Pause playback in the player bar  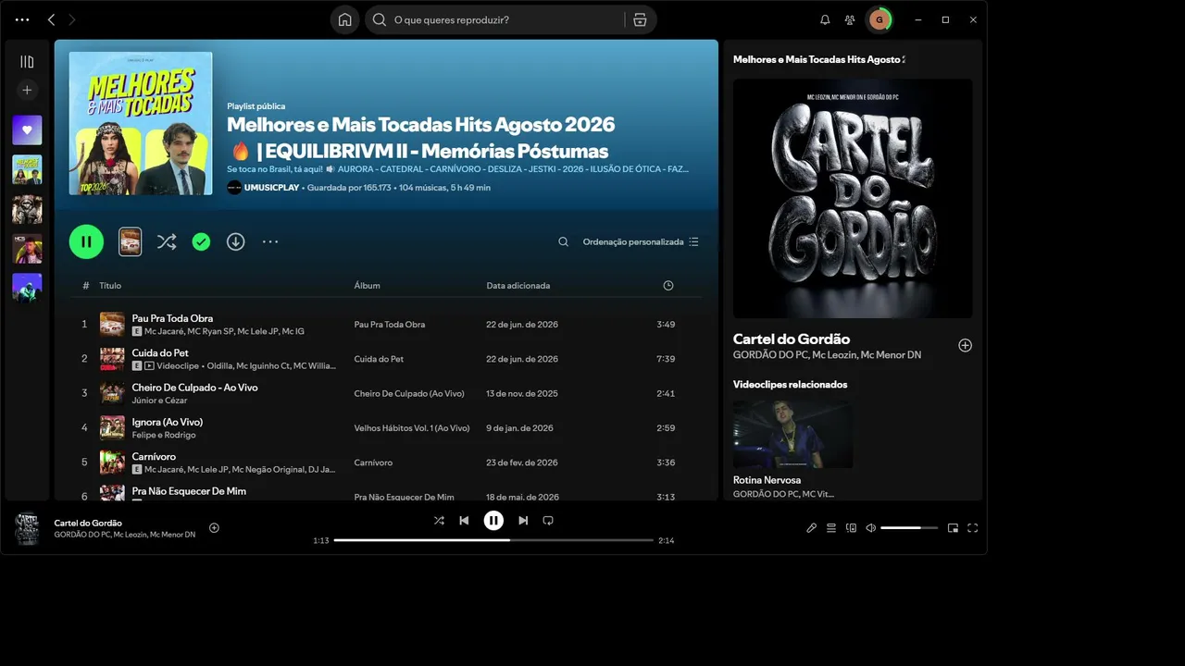493,521
